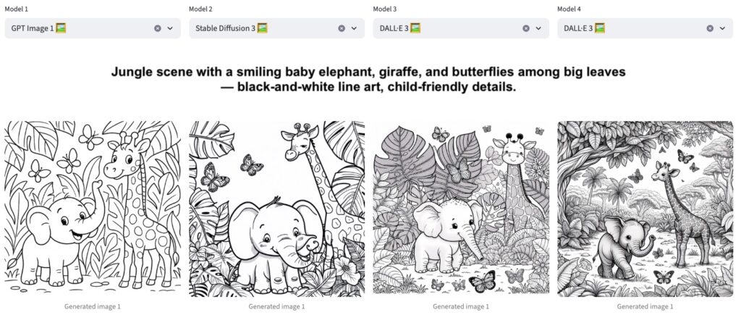The height and width of the screenshot is (315, 741).
Task: Expand the Model 4 dropdown chevron
Action: (722, 28)
